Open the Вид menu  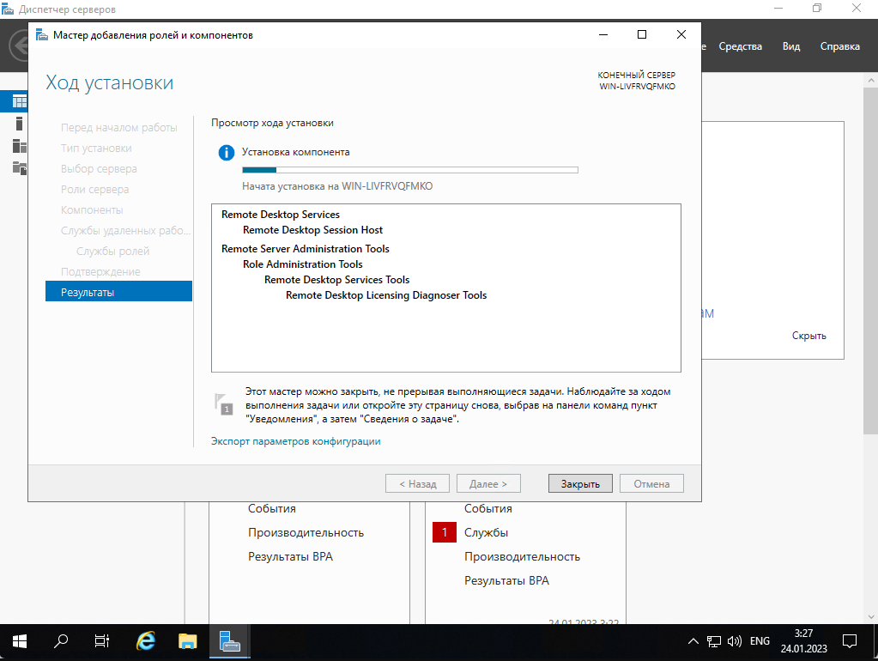coord(790,46)
